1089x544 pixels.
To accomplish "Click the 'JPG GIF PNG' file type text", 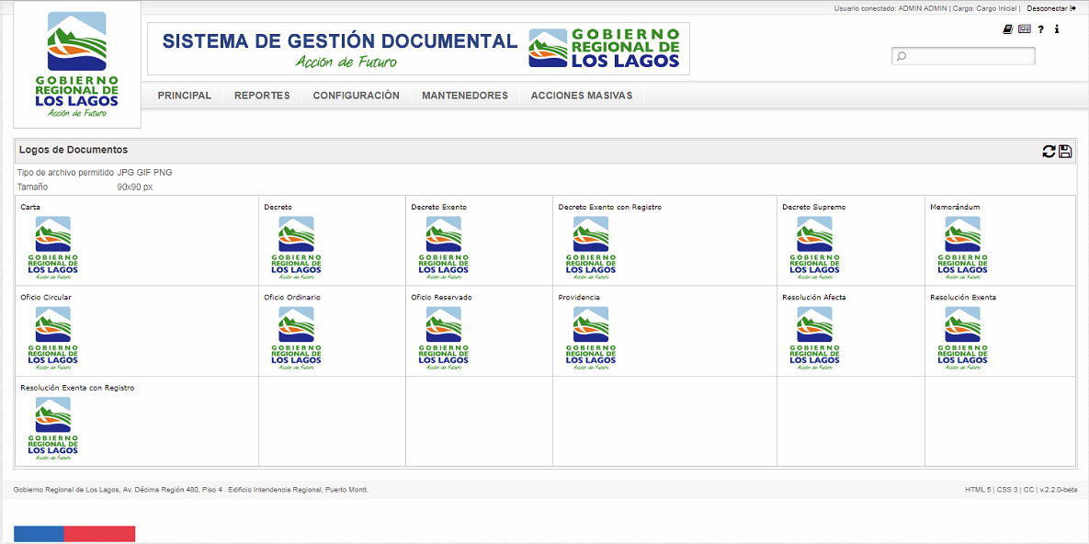I will pyautogui.click(x=144, y=173).
